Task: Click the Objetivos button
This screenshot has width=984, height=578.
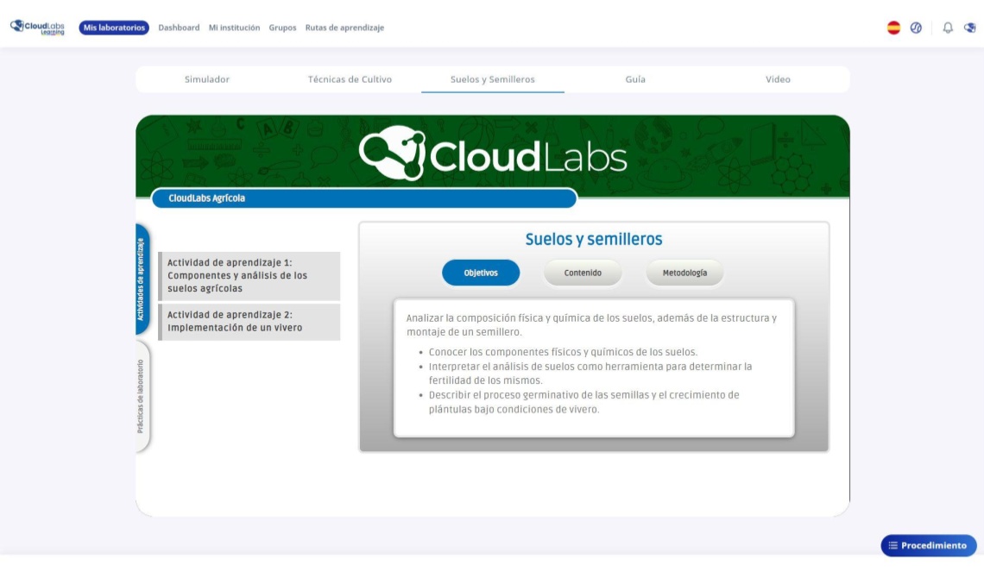Action: [x=481, y=273]
